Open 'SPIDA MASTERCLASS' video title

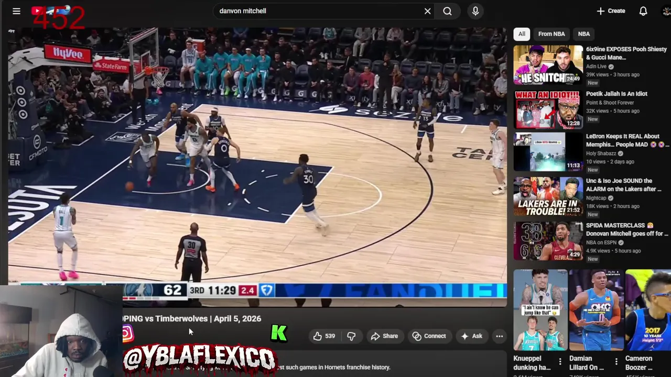click(627, 229)
